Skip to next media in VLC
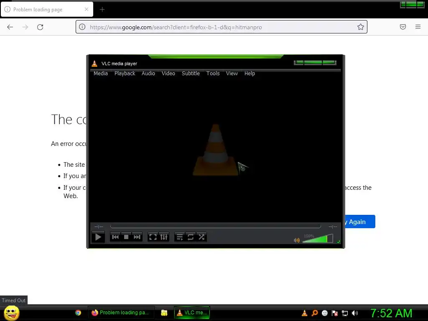The width and height of the screenshot is (428, 321). [137, 237]
